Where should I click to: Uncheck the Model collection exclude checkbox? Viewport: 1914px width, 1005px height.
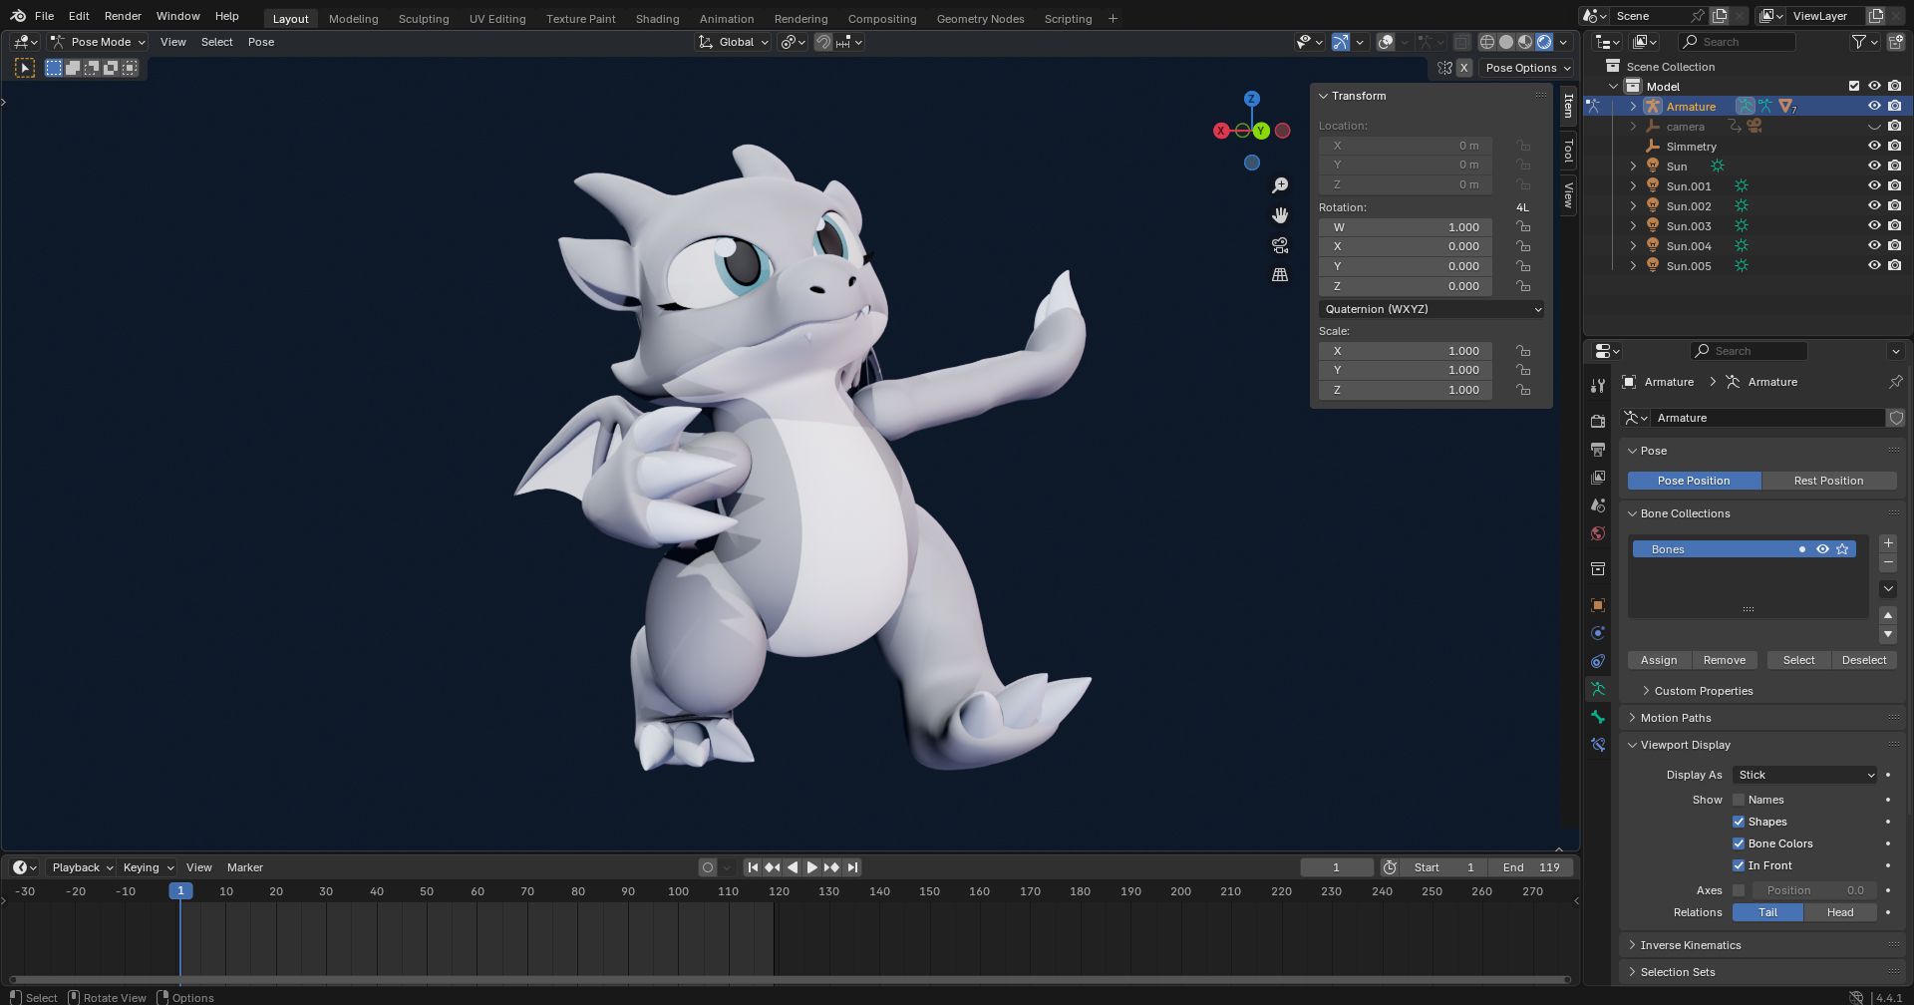[x=1854, y=87]
